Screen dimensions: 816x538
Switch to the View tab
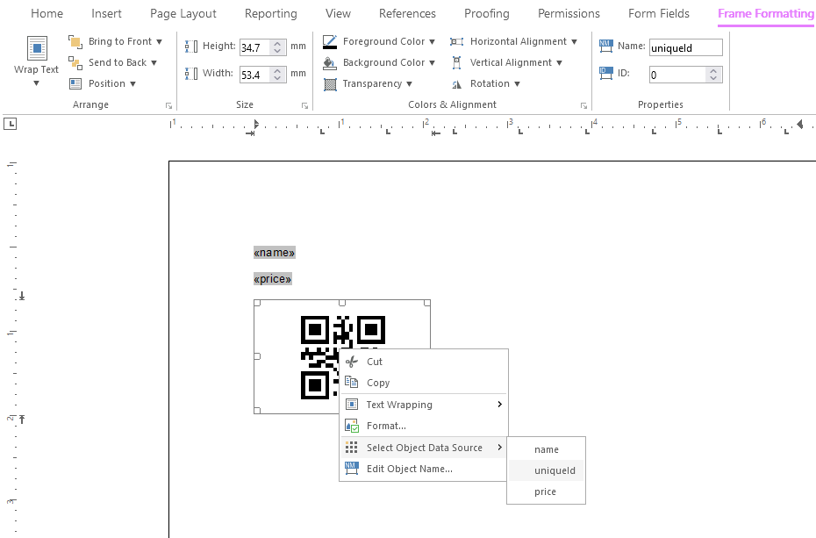[x=339, y=13]
